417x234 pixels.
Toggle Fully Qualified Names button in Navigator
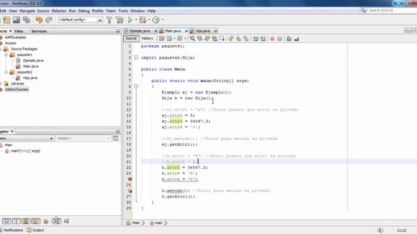(46, 221)
